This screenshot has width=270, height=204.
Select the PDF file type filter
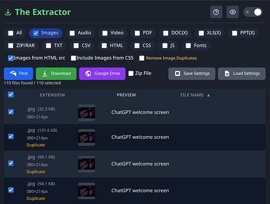(143, 33)
